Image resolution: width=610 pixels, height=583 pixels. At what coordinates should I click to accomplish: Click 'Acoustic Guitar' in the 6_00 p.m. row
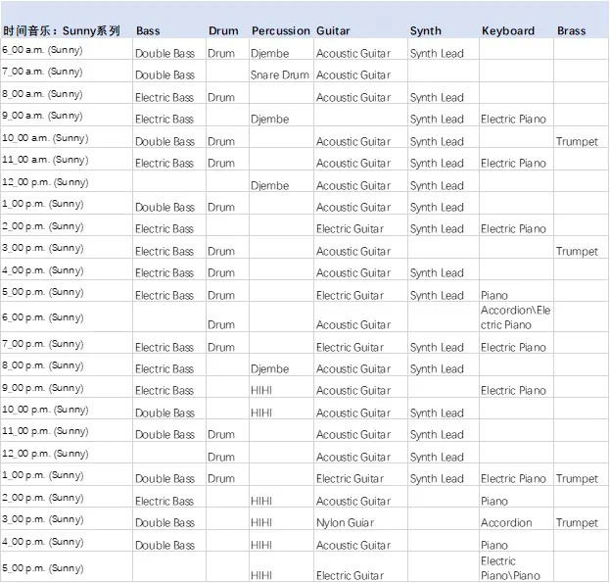pos(353,324)
